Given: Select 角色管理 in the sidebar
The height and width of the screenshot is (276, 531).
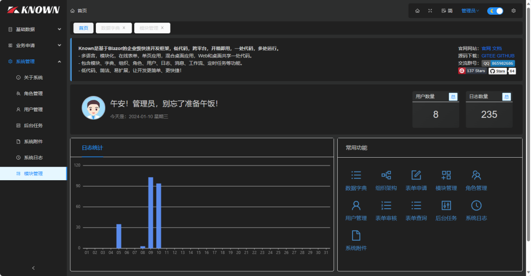Looking at the screenshot, I should coord(33,93).
